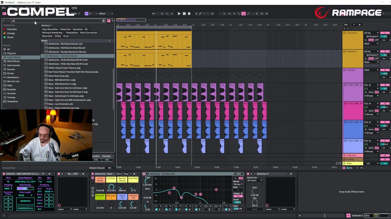Open 1 Serum 2 All Ins input dropdown

tap(371, 33)
